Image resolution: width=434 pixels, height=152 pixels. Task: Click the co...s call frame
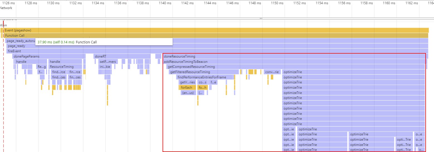coord(202,82)
